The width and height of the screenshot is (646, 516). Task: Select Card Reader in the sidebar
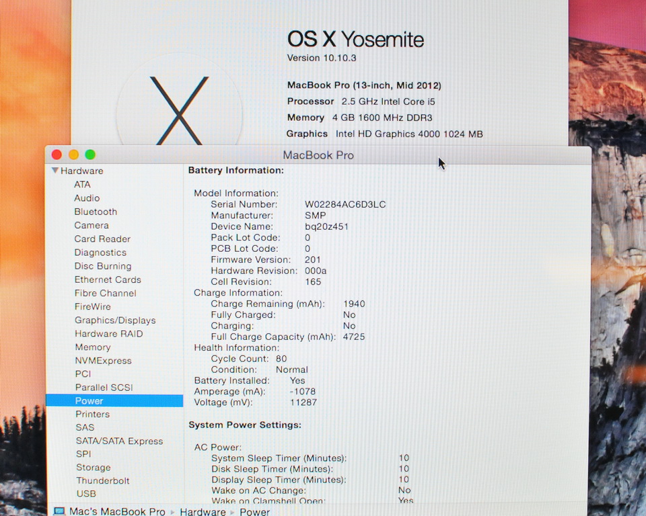(x=102, y=239)
